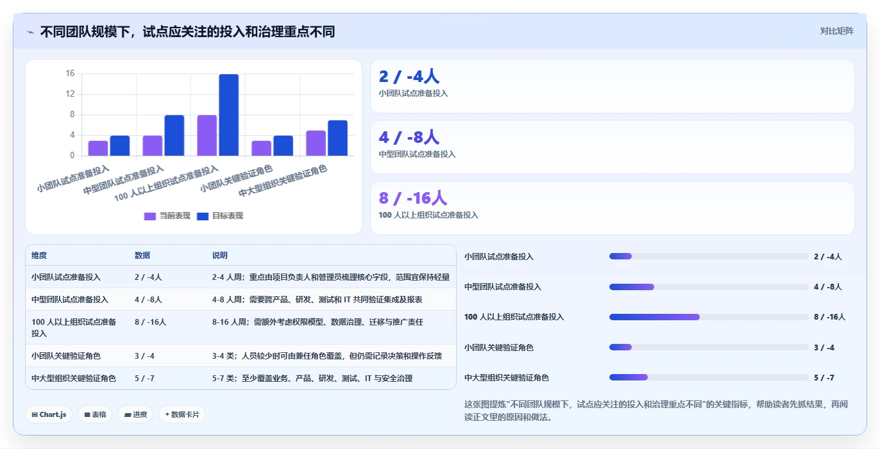Select the purple 当前表现 bar for 中大型组织关键验证角色
This screenshot has height=449, width=880.
pos(316,143)
